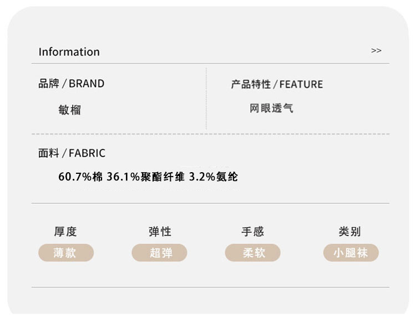
Task: Click the brand name 敏榴
Action: (x=70, y=109)
